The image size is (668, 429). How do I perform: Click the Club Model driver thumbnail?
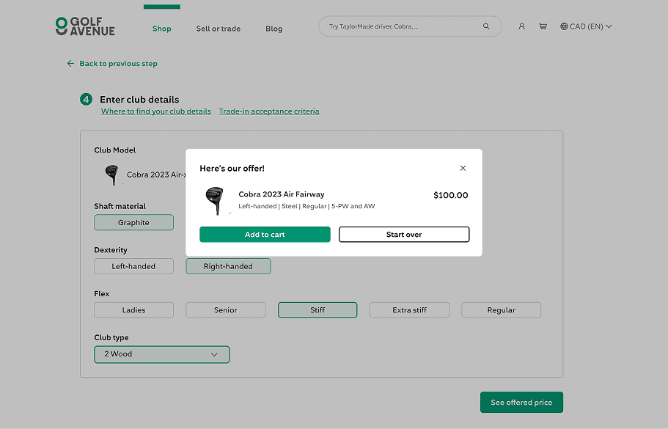coord(112,175)
